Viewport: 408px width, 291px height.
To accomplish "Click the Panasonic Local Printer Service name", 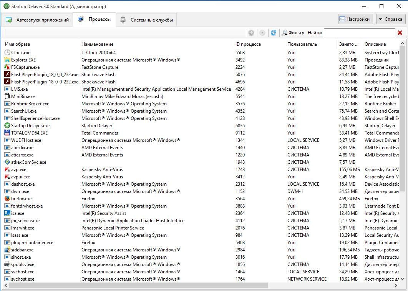I will pyautogui.click(x=113, y=228).
